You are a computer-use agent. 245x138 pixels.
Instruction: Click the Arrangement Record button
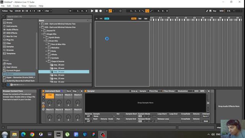(x=101, y=11)
